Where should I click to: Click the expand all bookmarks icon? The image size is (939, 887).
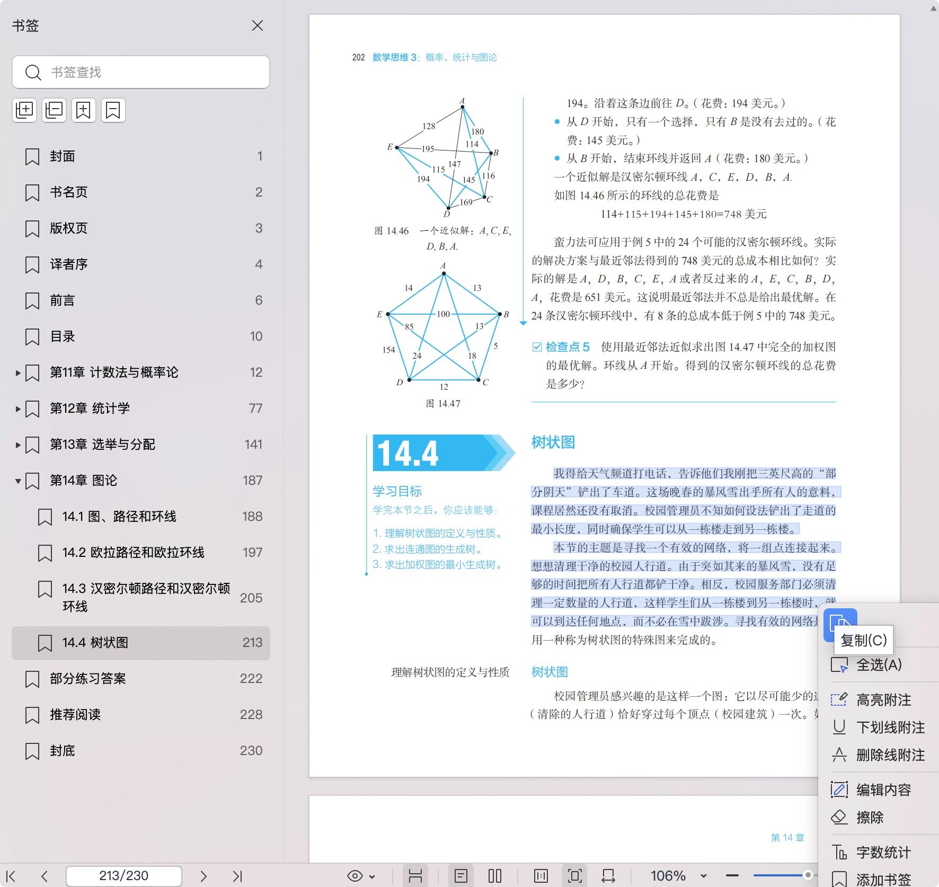(x=24, y=110)
